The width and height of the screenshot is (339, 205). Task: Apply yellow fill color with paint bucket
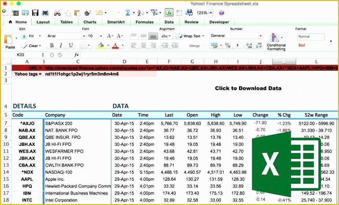pyautogui.click(x=101, y=46)
